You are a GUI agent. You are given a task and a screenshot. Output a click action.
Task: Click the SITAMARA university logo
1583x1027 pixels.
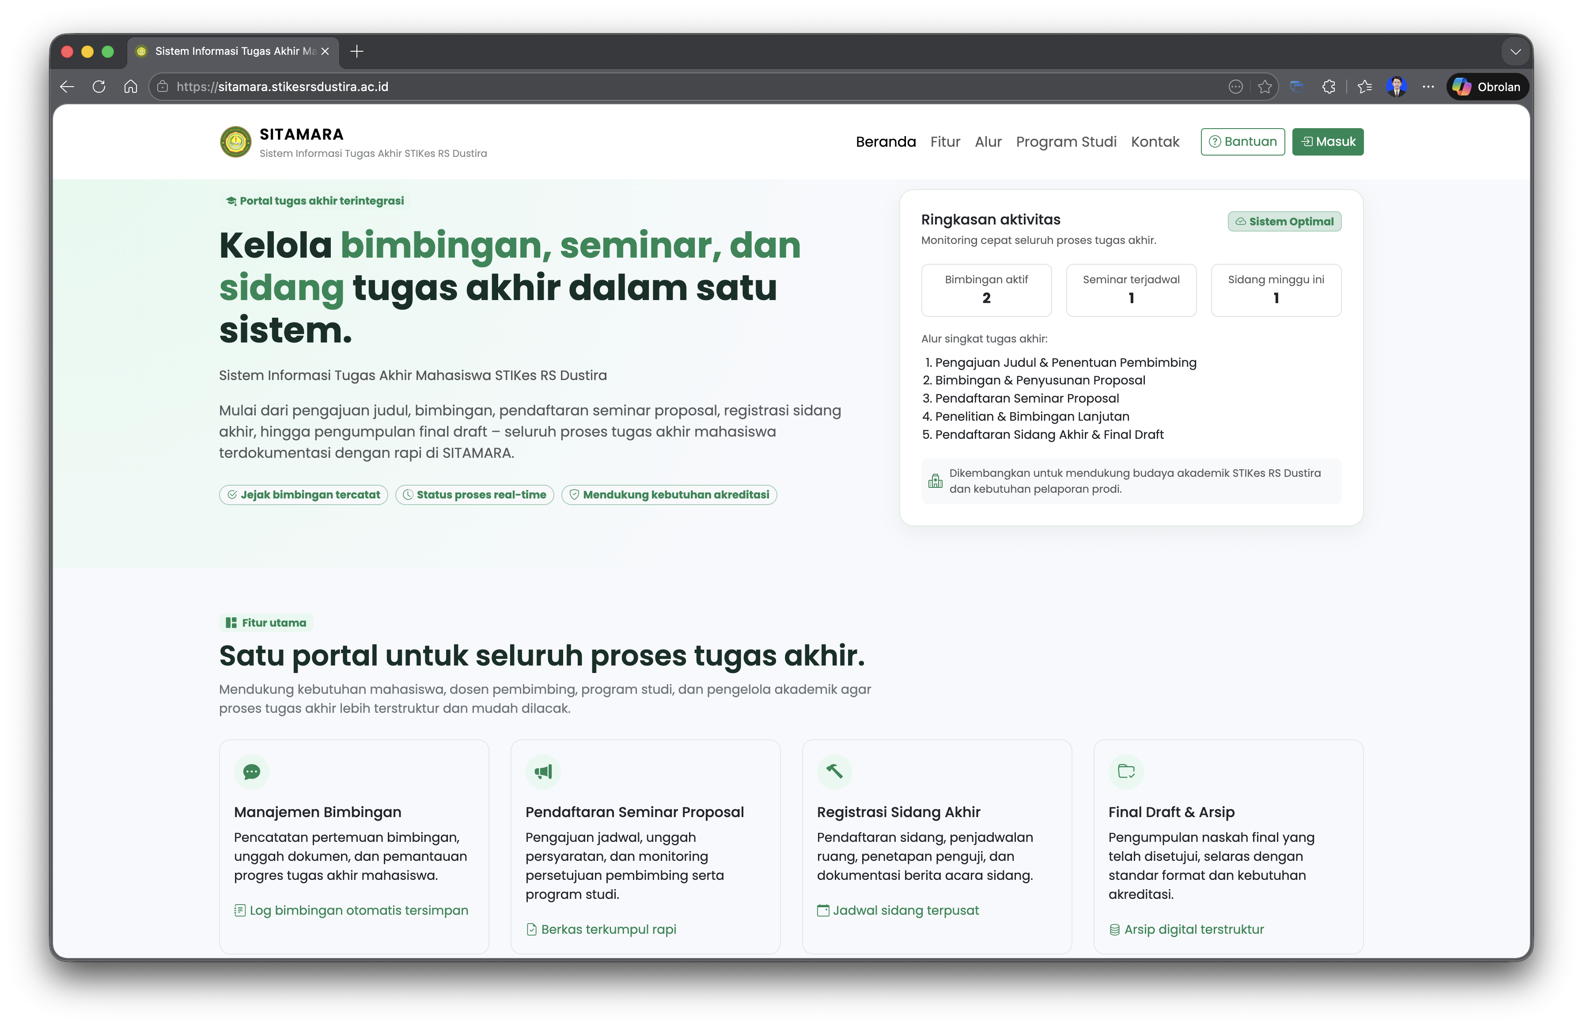(x=235, y=141)
